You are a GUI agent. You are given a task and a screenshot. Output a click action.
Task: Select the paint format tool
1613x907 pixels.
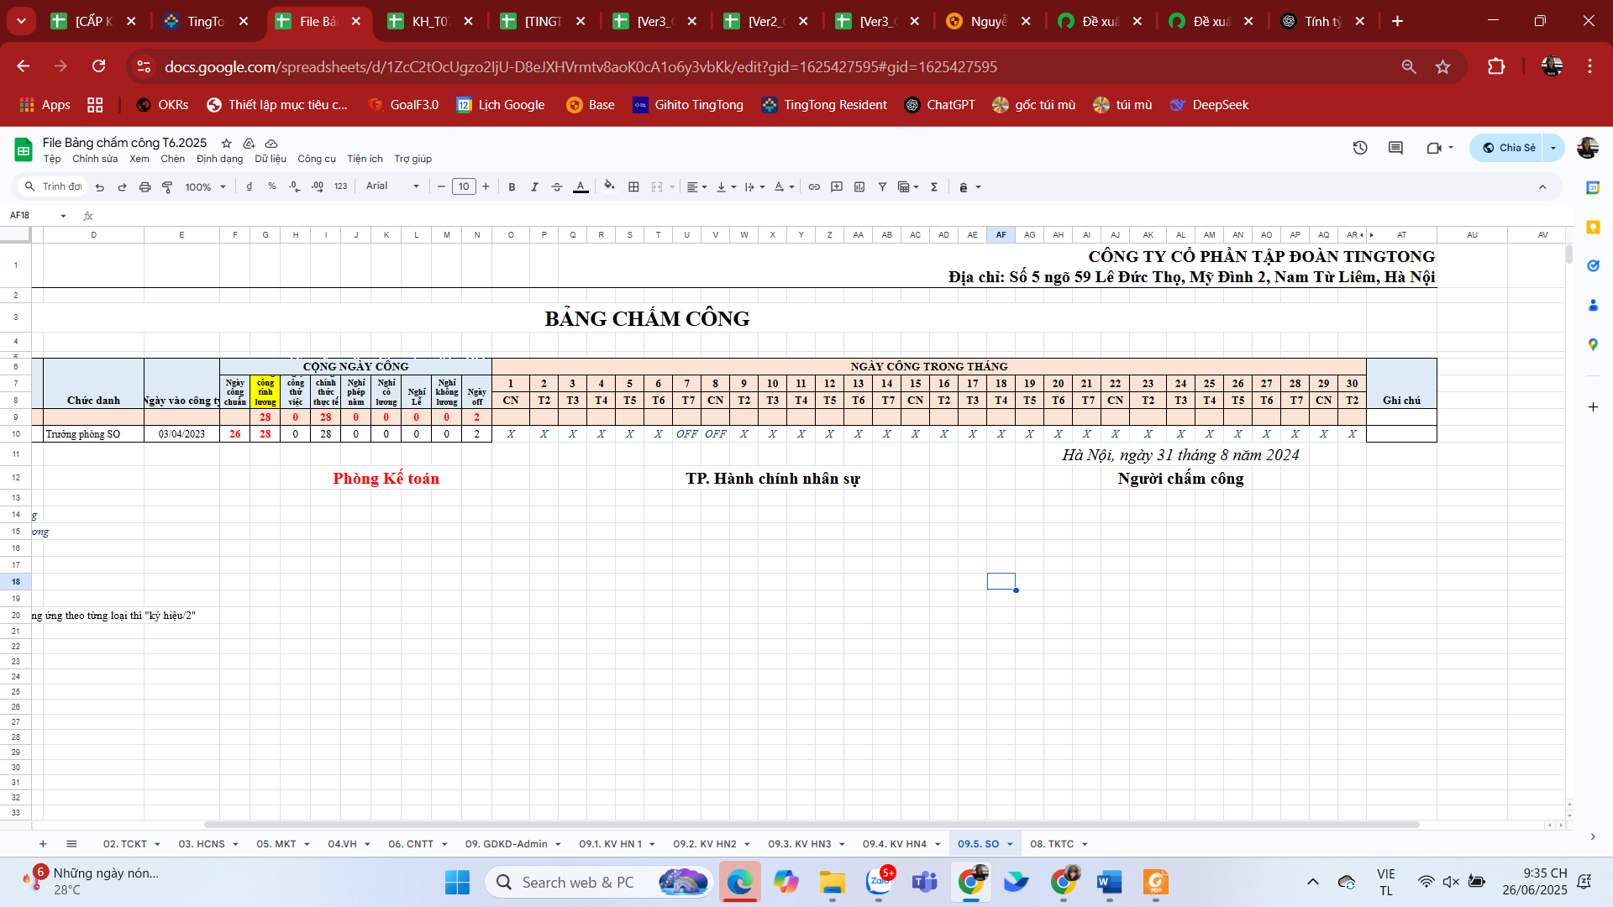click(x=167, y=186)
